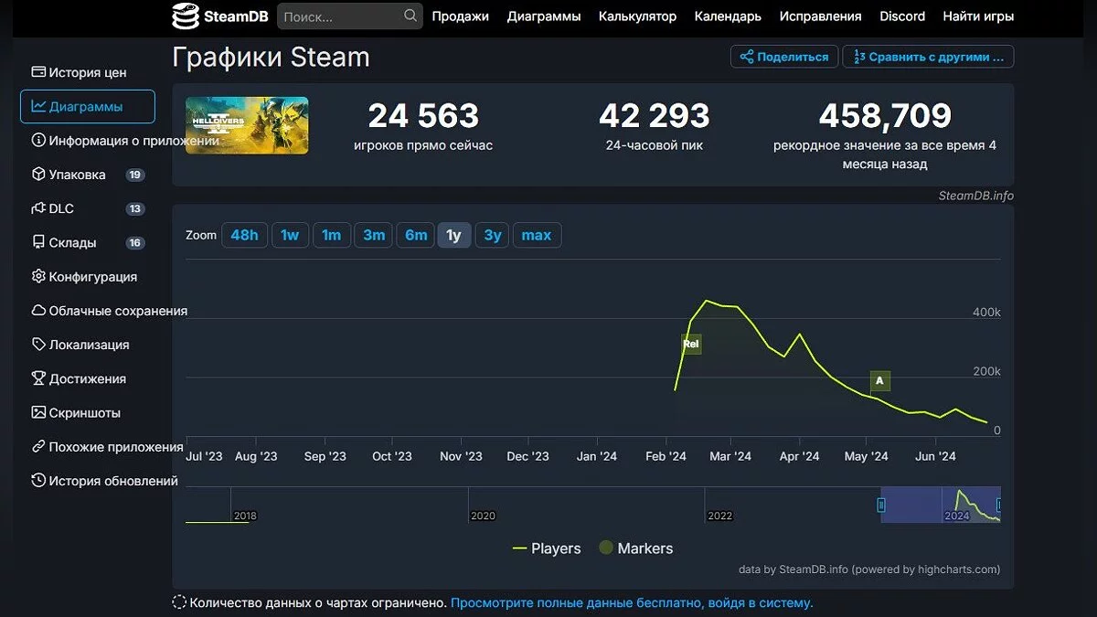Grab the left navigator range handle
Image resolution: width=1097 pixels, height=617 pixels.
881,505
